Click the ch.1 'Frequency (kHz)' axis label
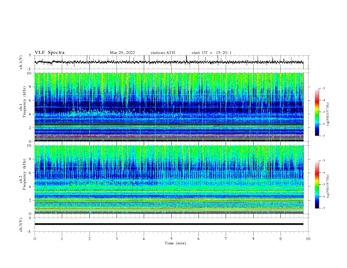Viewport: 347px width, 268px height. point(24,102)
